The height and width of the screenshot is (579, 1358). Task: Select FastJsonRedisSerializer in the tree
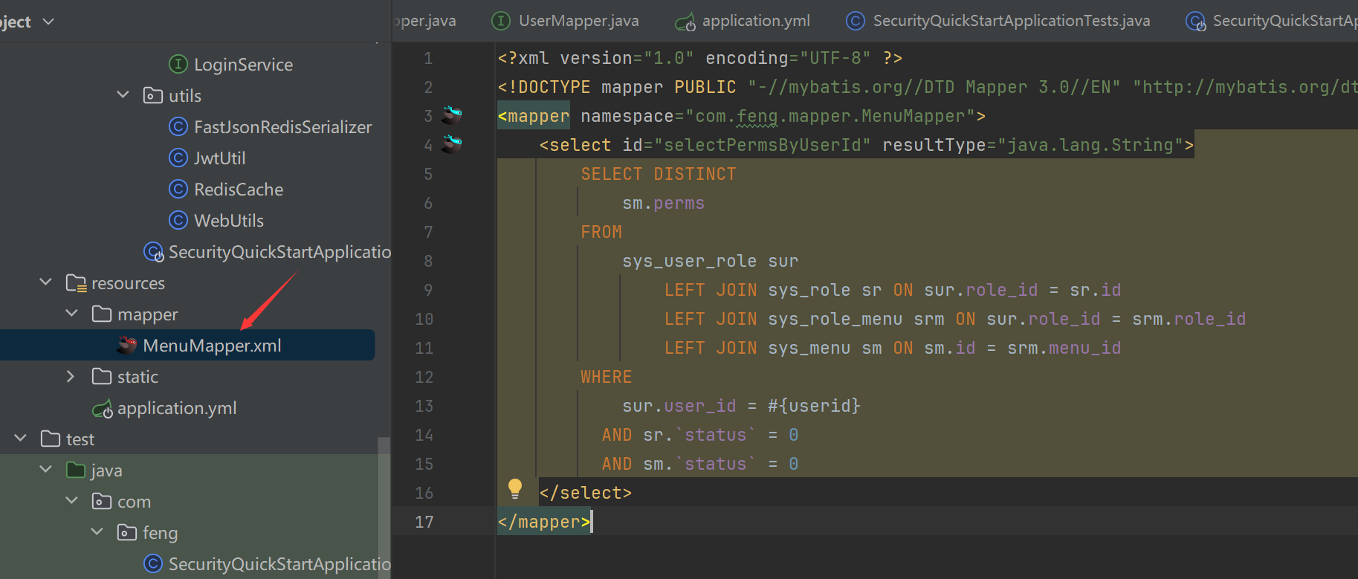coord(282,127)
